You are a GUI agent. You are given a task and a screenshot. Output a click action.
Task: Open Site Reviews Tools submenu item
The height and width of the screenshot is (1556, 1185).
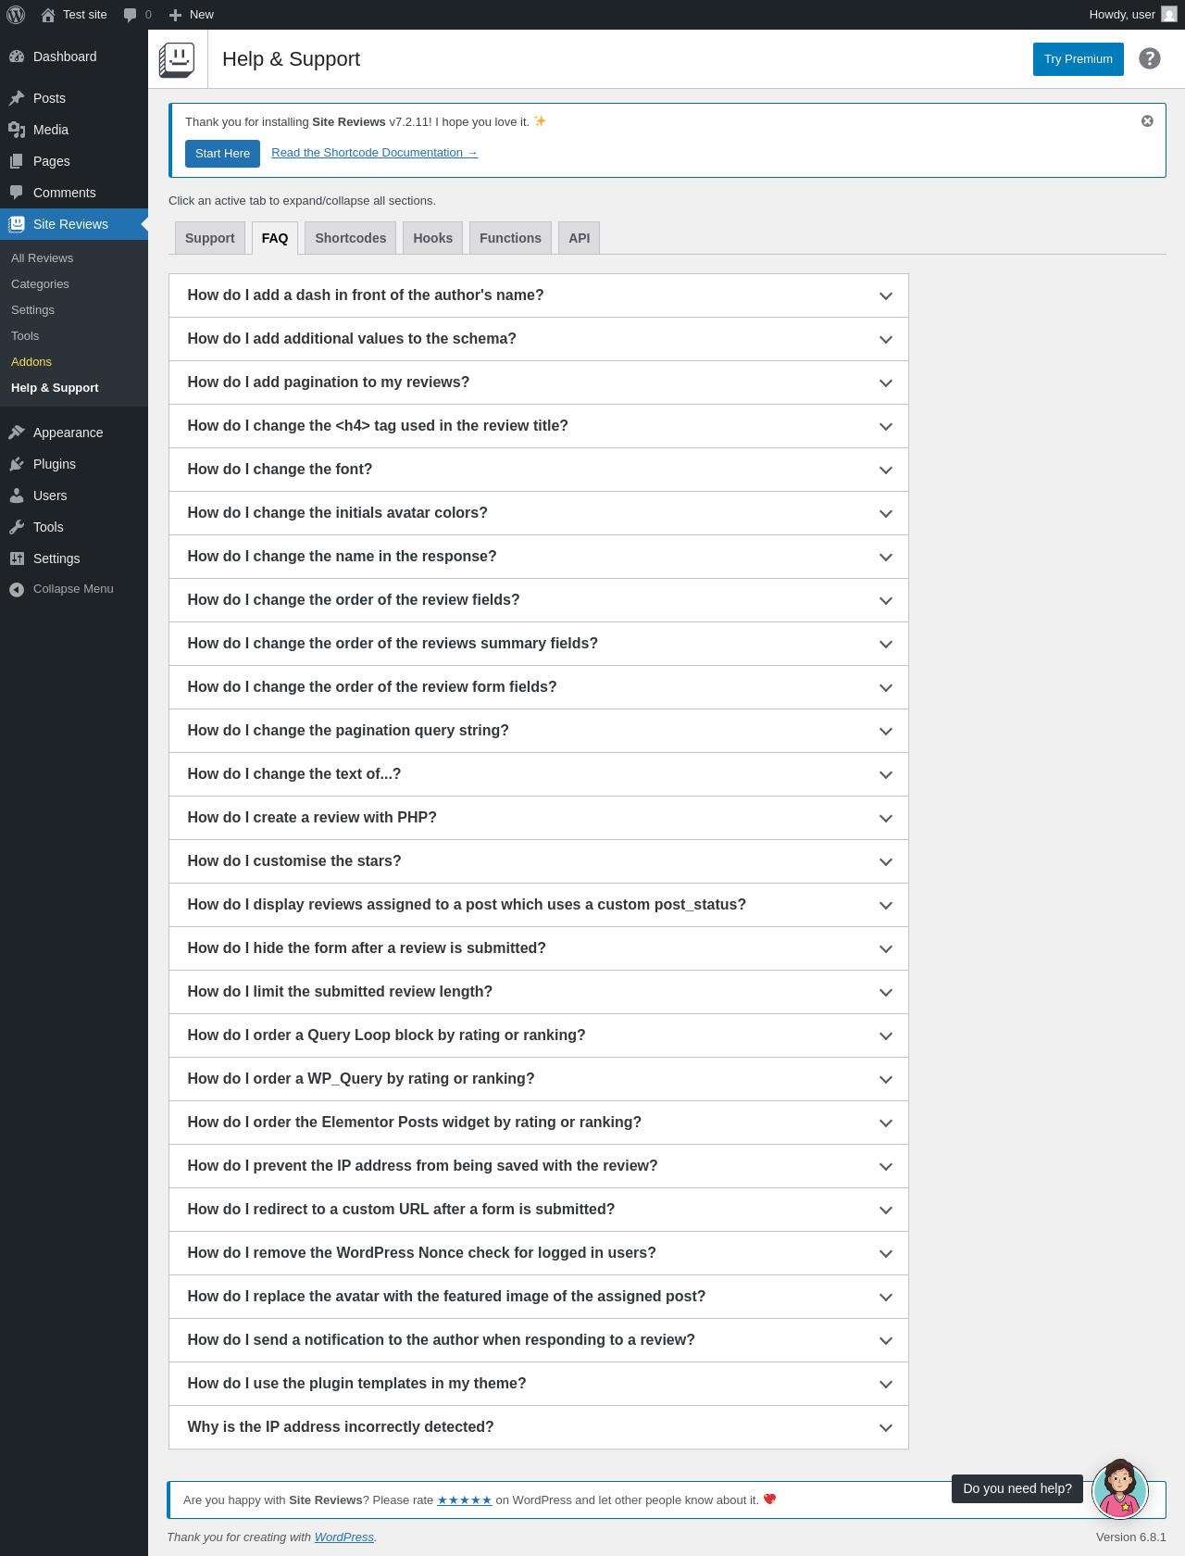click(x=74, y=336)
